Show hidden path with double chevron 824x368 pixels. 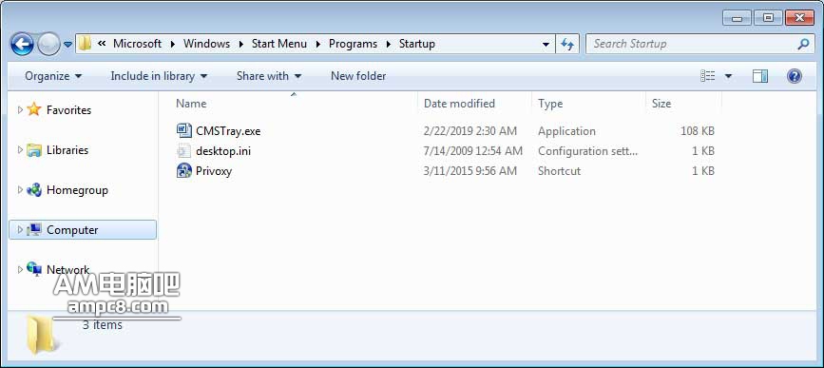click(102, 44)
